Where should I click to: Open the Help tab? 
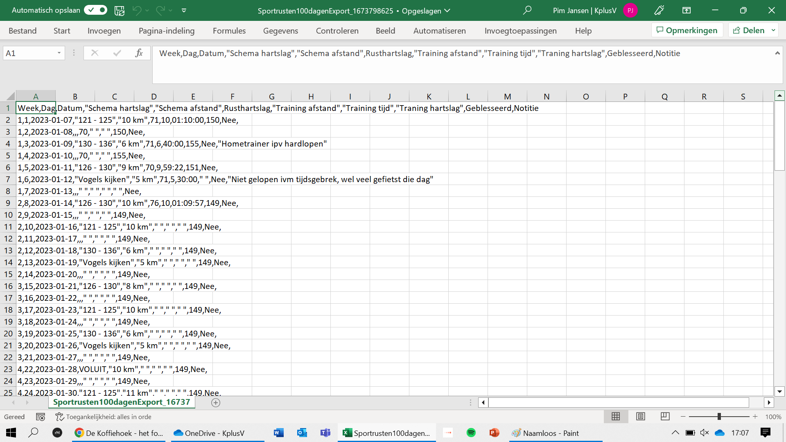click(583, 31)
